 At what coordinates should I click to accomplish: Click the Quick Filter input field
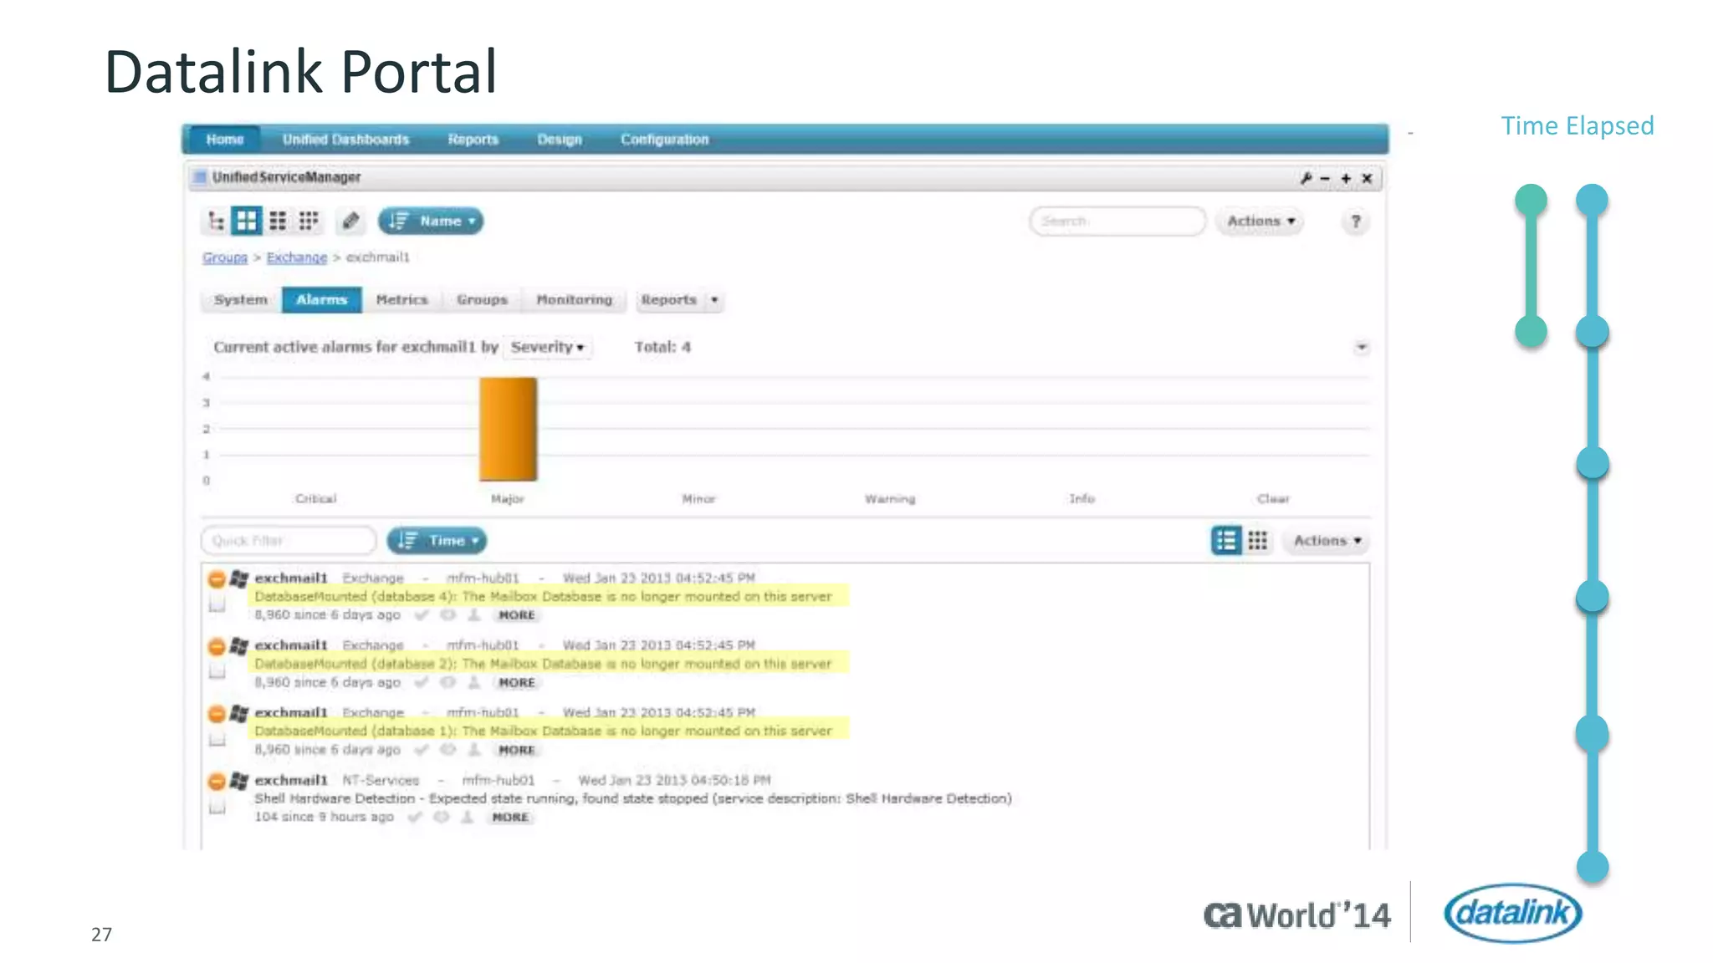(x=289, y=541)
